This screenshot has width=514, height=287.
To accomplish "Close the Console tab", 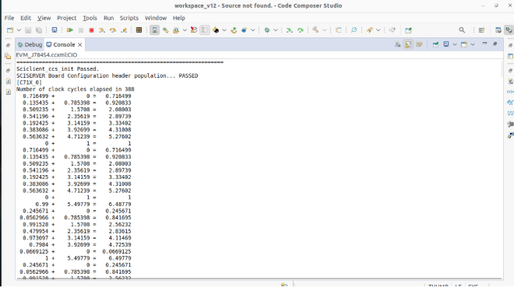I will (80, 45).
